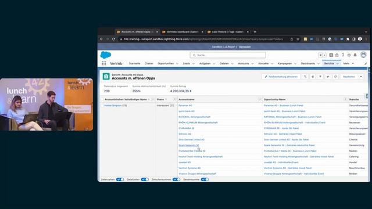The image size is (372, 209).
Task: Close the Accounts m. offenen Opps tab
Action: [157, 32]
